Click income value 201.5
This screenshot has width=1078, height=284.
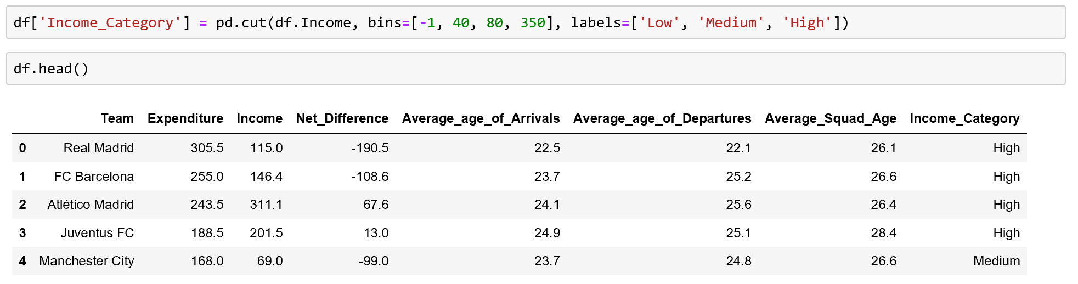click(266, 233)
